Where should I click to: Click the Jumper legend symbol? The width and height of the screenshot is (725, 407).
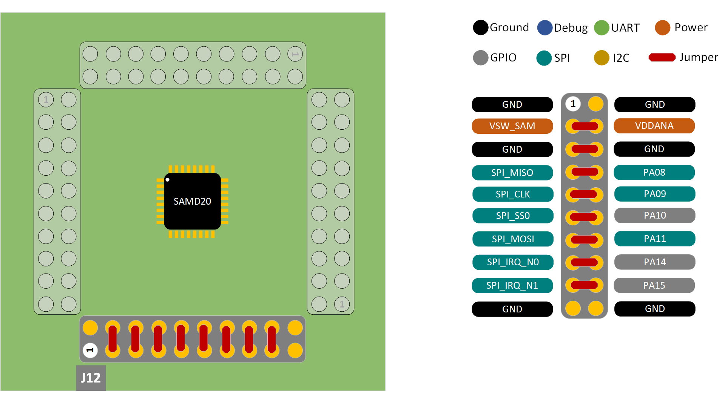click(662, 57)
